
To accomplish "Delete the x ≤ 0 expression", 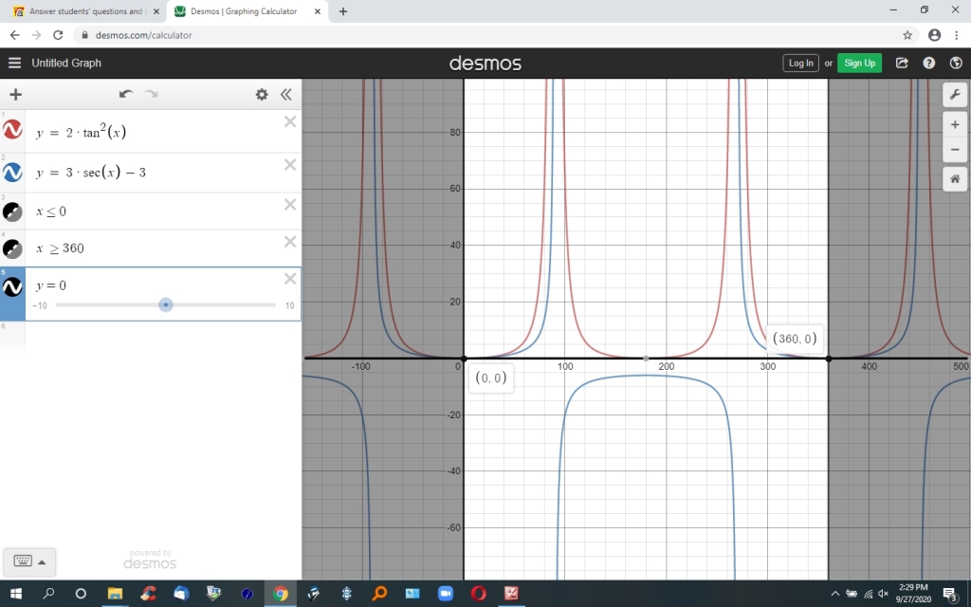I will click(x=290, y=205).
